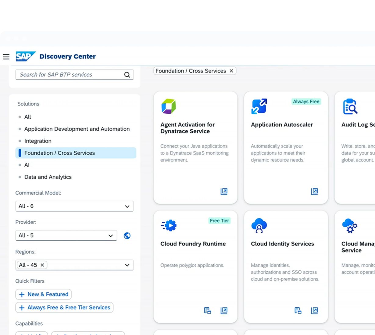This screenshot has width=375, height=335.
Task: Remove the Foundation / Cross Services filter chip
Action: coord(231,71)
